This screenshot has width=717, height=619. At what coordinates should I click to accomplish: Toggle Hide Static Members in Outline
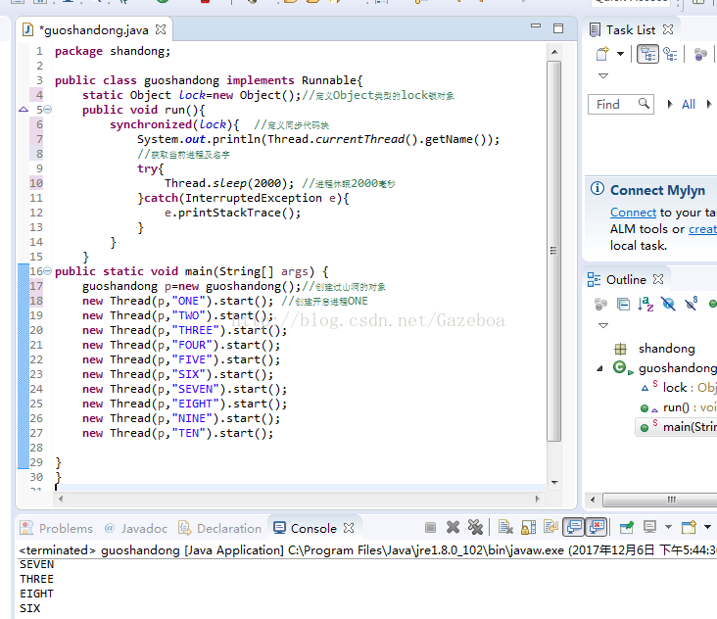point(691,305)
